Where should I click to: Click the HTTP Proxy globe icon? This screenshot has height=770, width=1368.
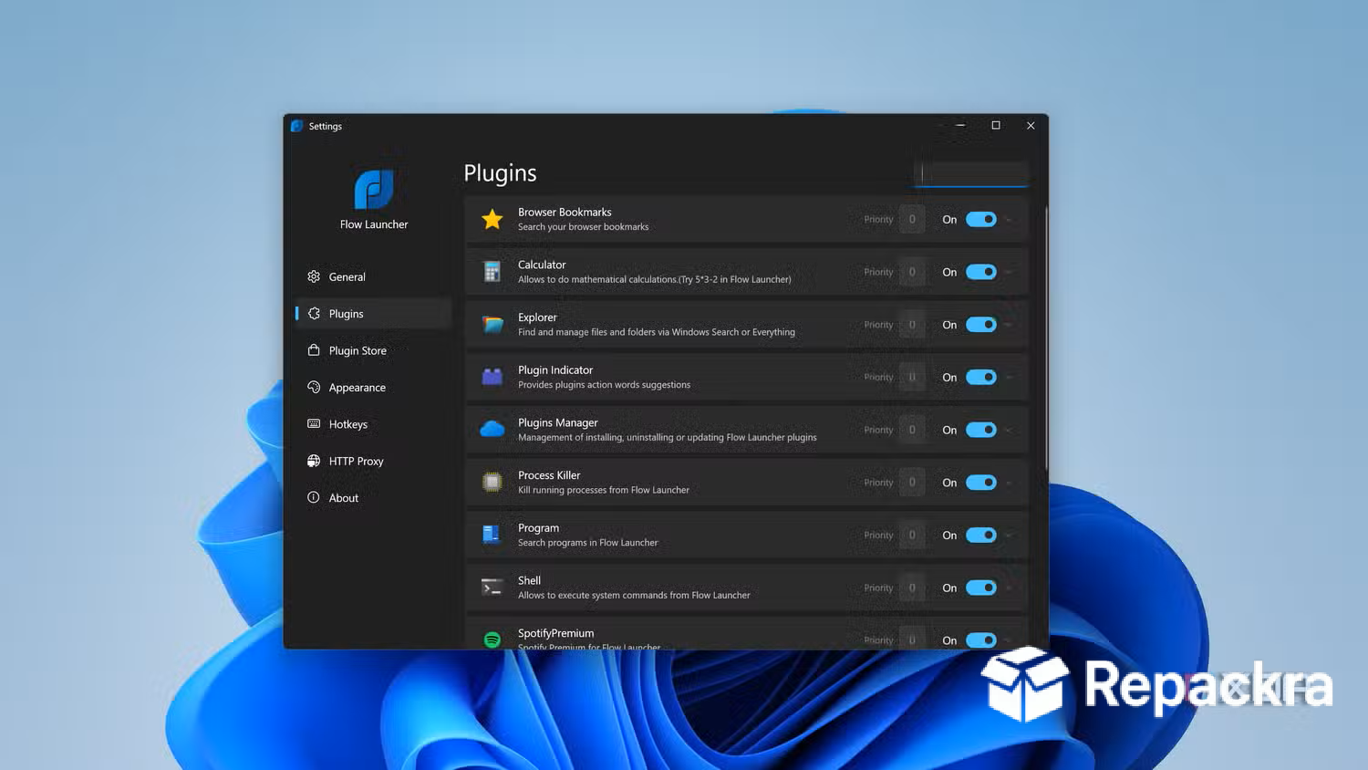[x=314, y=461]
